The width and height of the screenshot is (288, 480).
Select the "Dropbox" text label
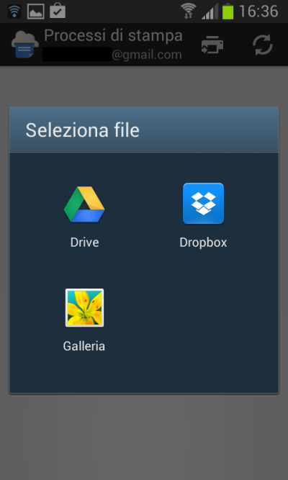pos(204,243)
